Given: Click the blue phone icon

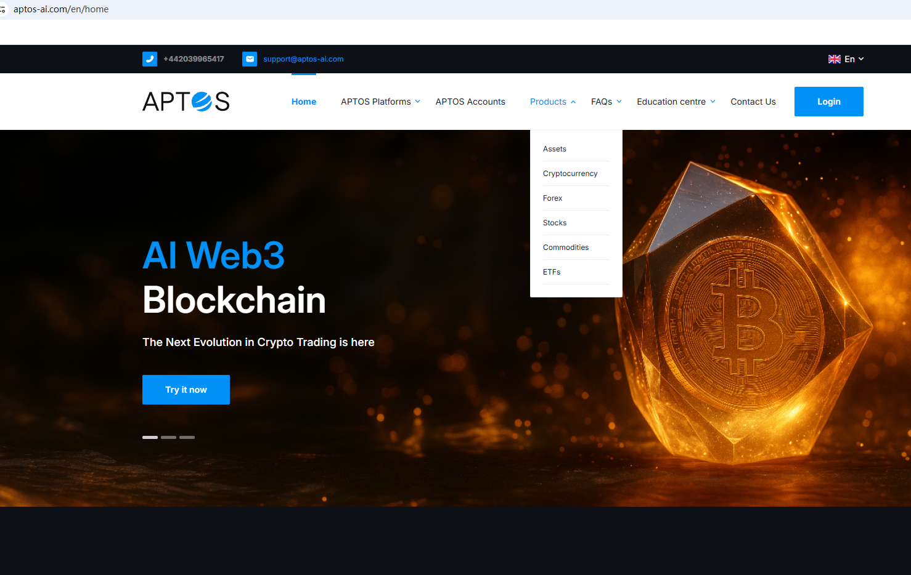Looking at the screenshot, I should (x=150, y=59).
